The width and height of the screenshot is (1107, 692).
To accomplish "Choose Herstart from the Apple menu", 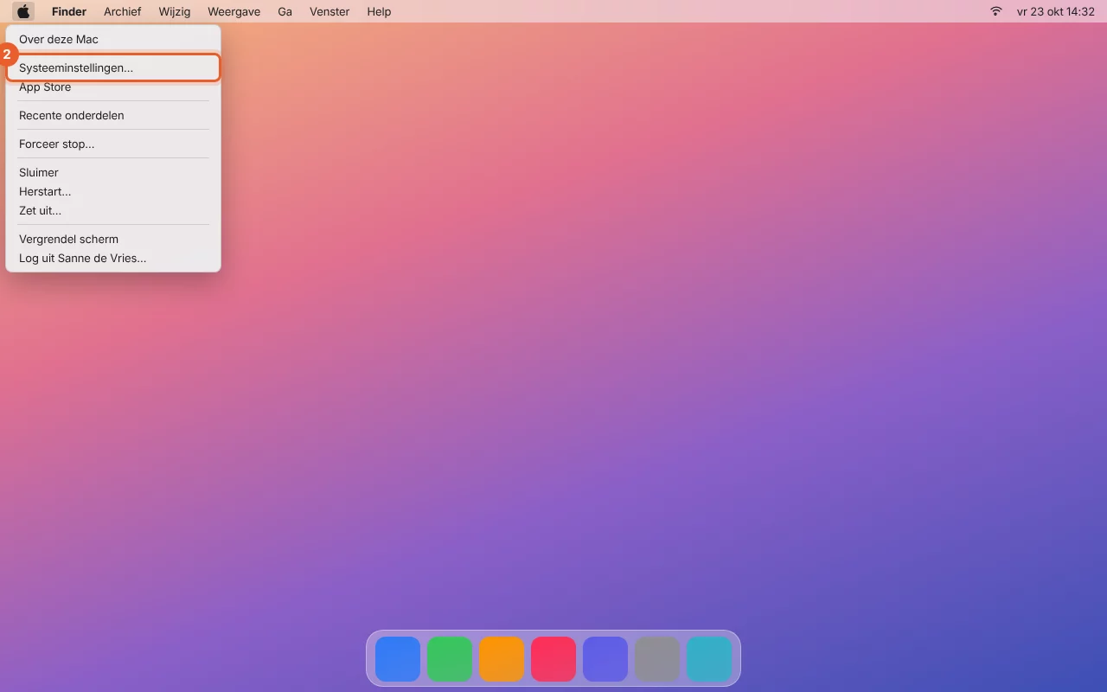I will [113, 192].
